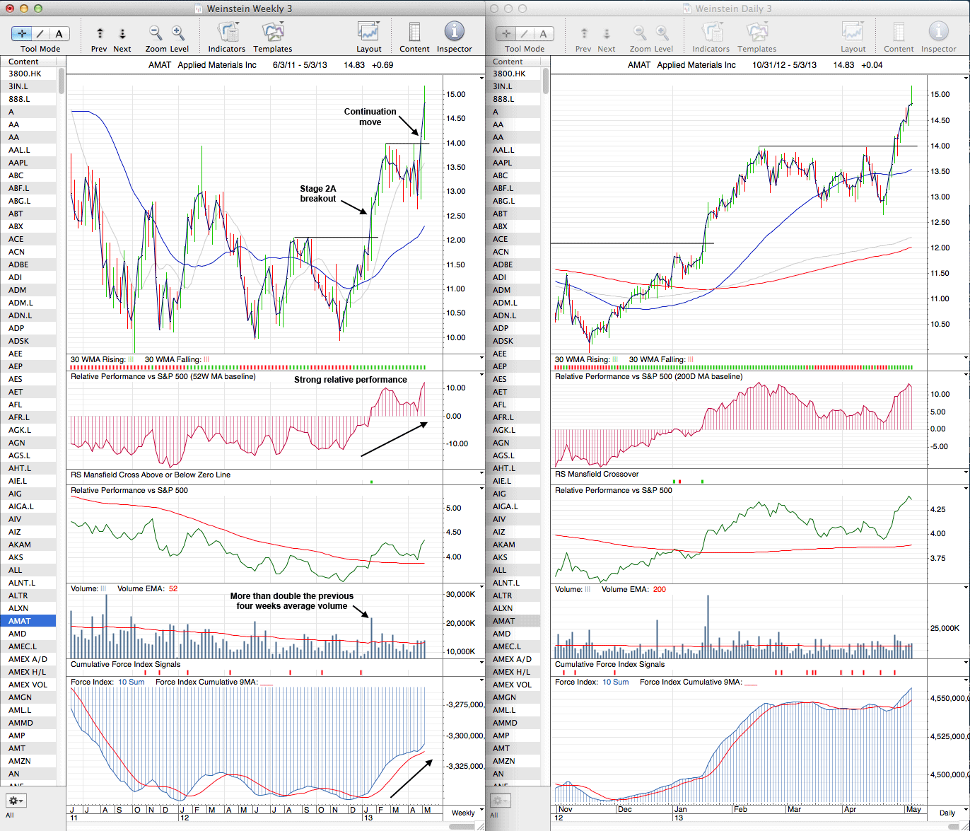Zoom in using the Weekly window's plus magnifier
This screenshot has height=831, width=970.
point(178,33)
